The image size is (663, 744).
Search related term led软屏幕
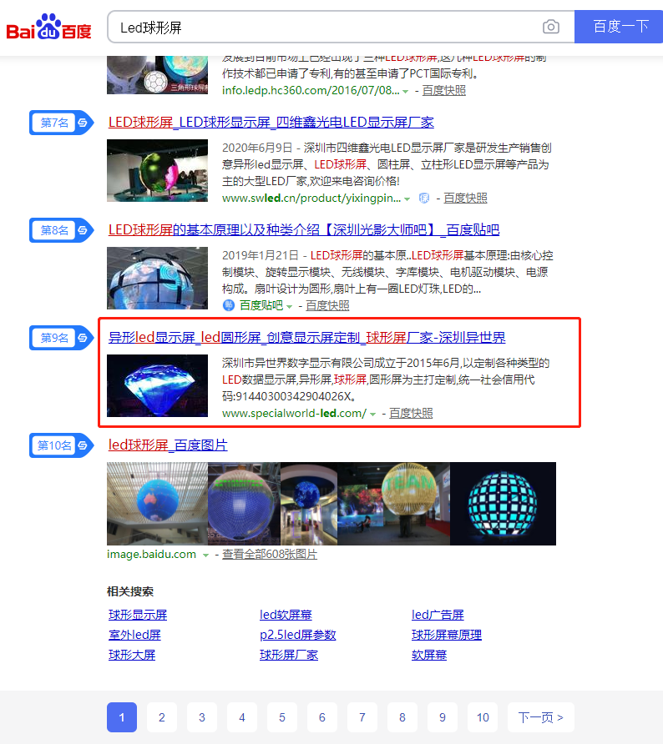[286, 615]
